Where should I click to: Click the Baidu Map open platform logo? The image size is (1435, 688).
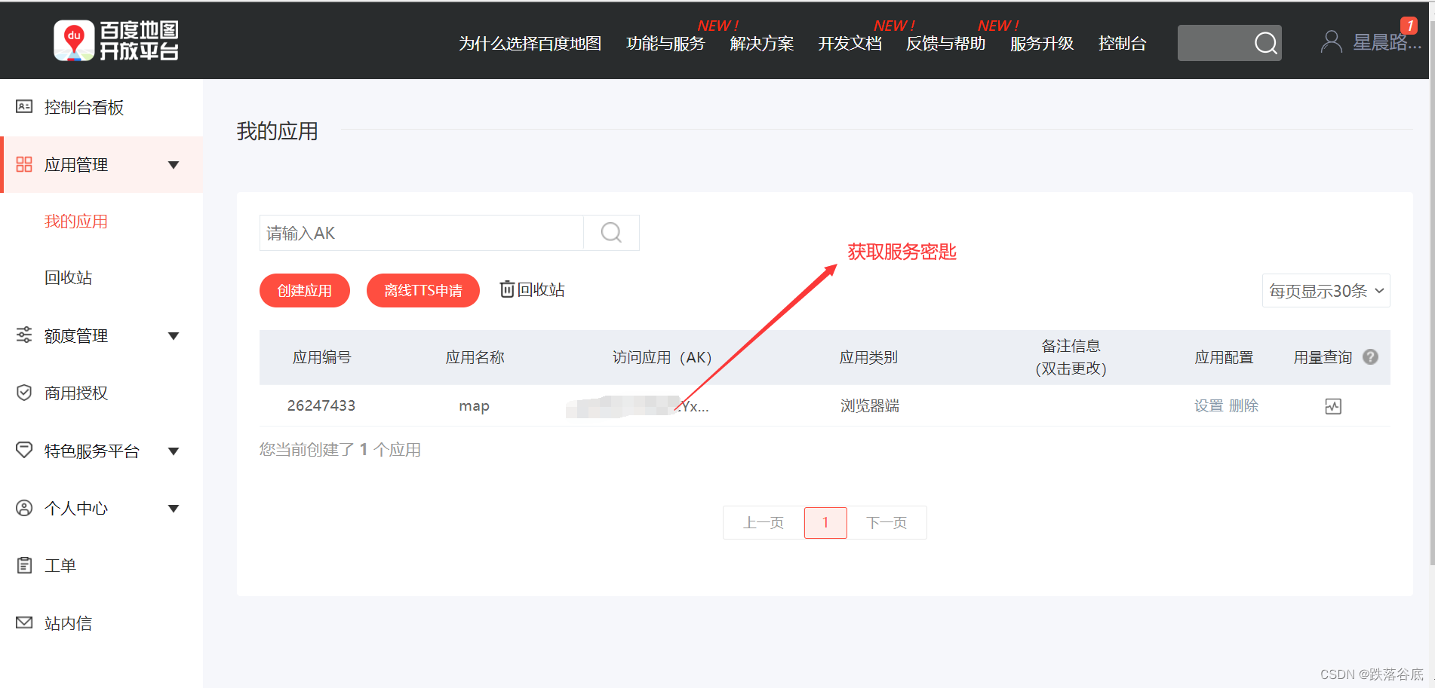116,41
